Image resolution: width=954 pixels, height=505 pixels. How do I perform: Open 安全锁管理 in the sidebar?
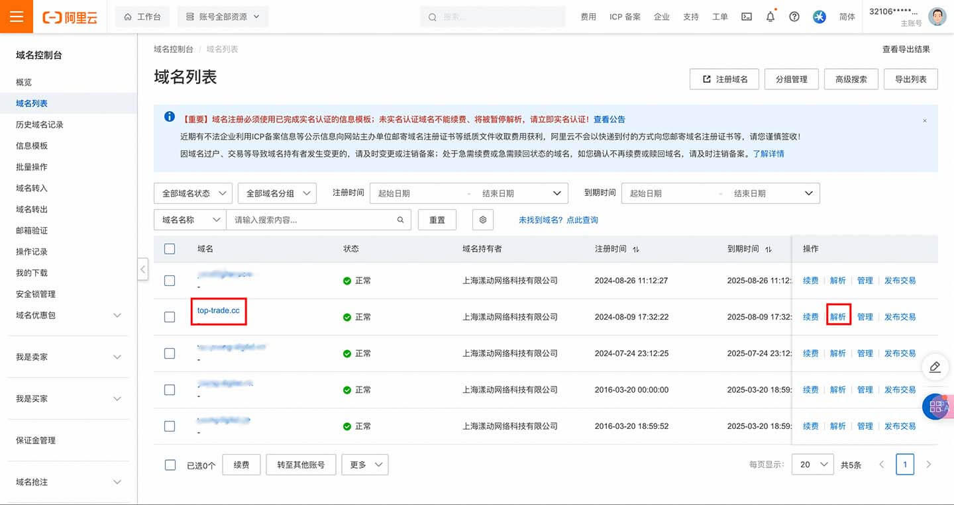pos(36,294)
